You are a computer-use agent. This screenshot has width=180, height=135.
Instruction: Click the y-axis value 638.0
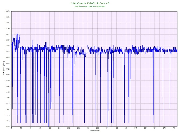click(x=8, y=127)
